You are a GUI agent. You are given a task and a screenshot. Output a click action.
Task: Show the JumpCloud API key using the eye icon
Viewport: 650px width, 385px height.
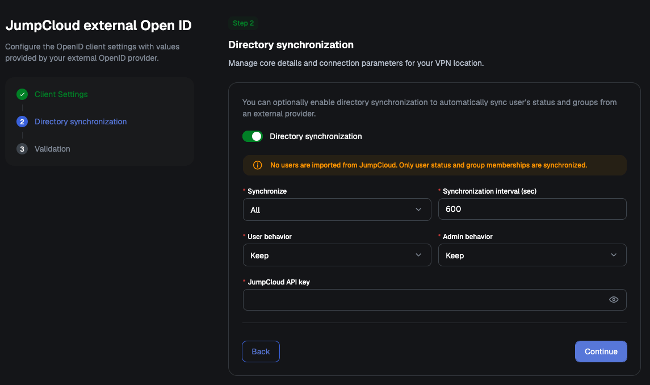[614, 299]
